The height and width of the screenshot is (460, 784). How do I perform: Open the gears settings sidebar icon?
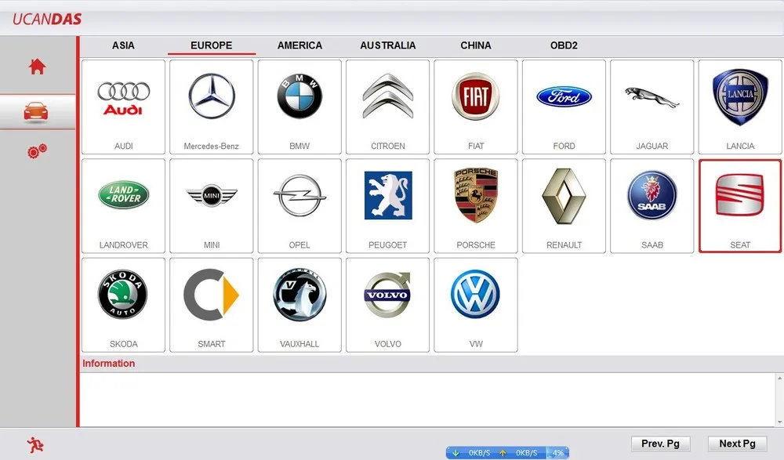pyautogui.click(x=37, y=150)
